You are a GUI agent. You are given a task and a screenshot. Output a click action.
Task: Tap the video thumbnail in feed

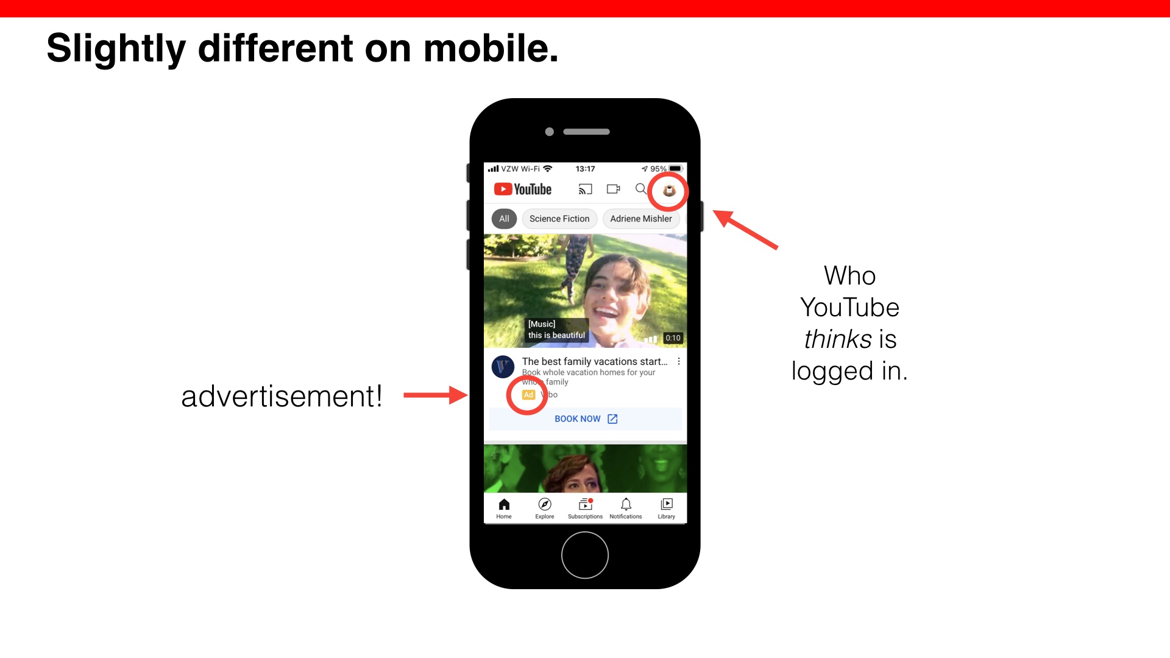coord(585,291)
